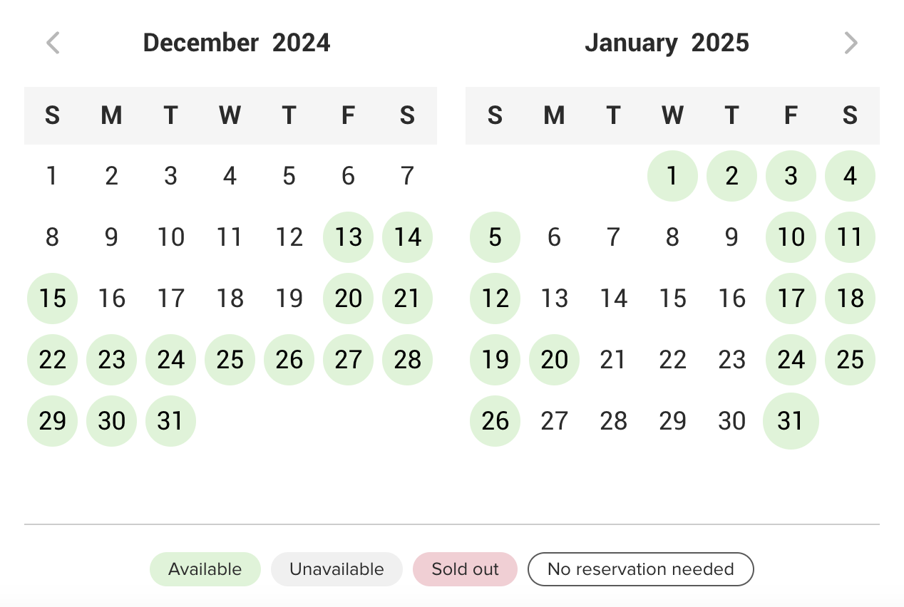Select December 31, 2024
The height and width of the screenshot is (607, 904).
pyautogui.click(x=170, y=421)
